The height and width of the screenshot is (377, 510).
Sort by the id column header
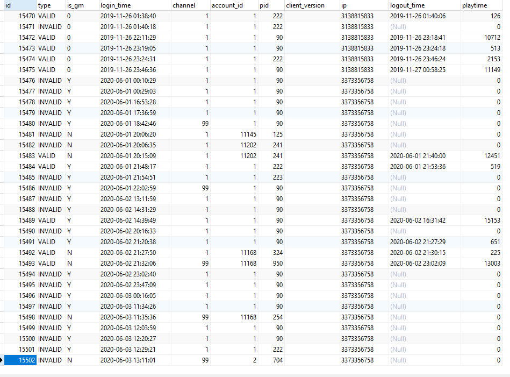(20, 5)
